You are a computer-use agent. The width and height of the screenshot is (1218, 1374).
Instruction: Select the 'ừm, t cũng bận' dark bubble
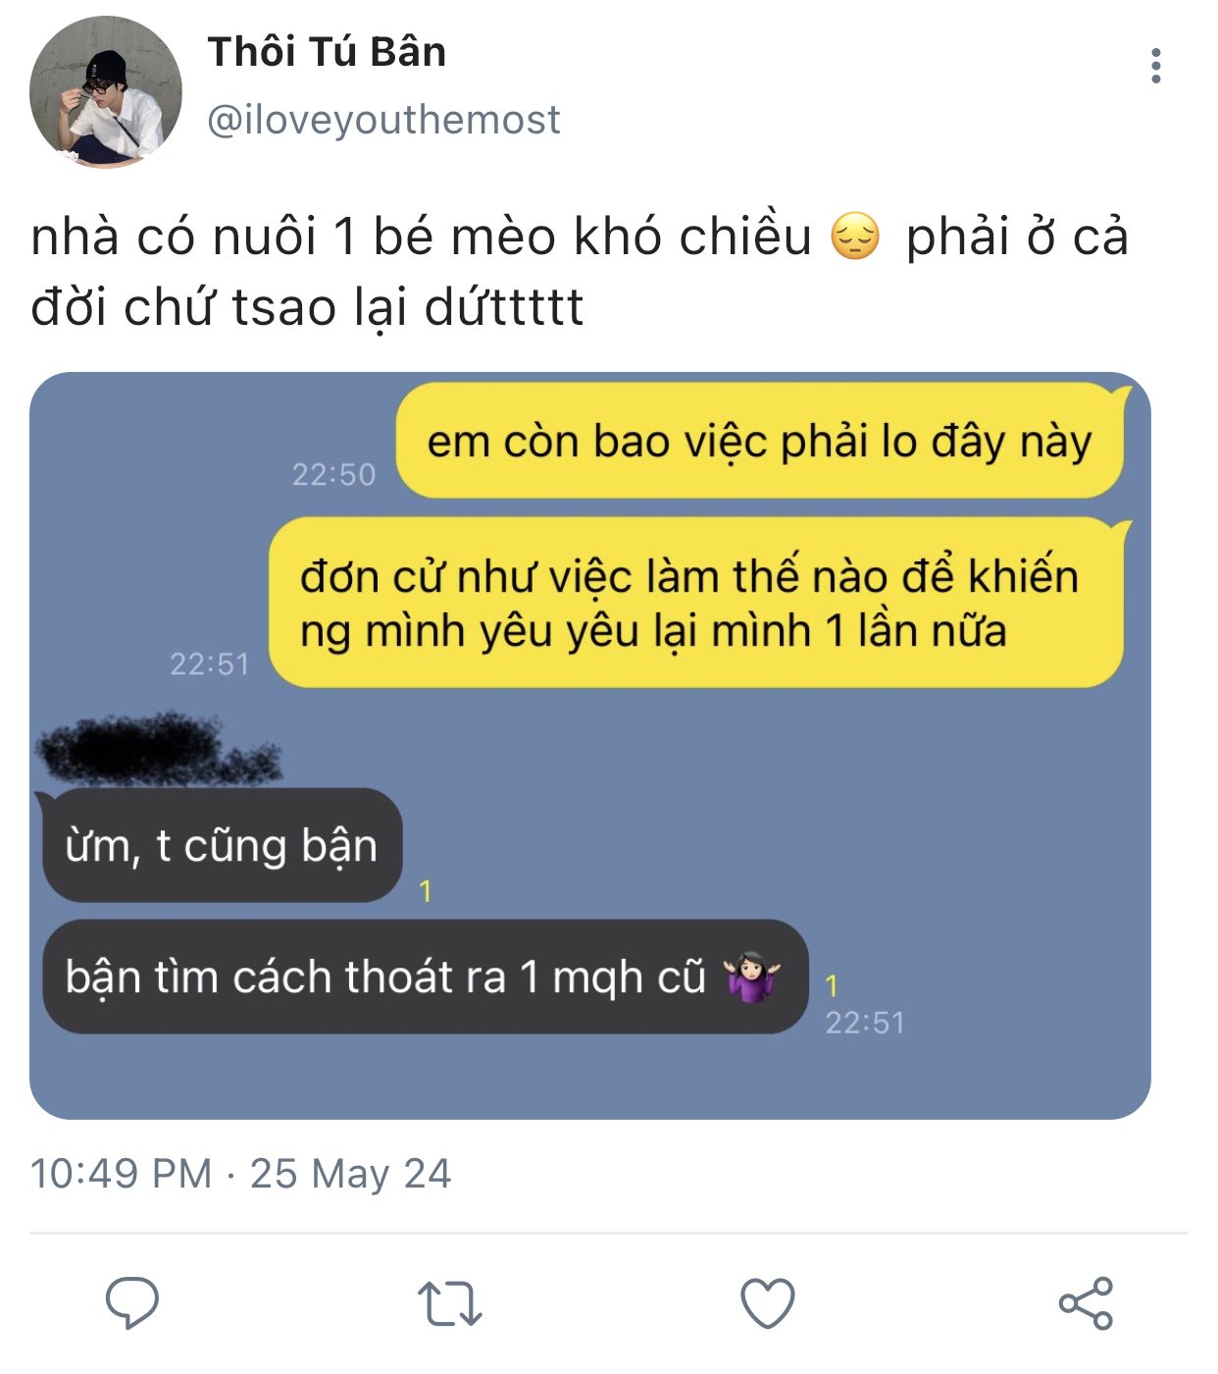tap(222, 846)
